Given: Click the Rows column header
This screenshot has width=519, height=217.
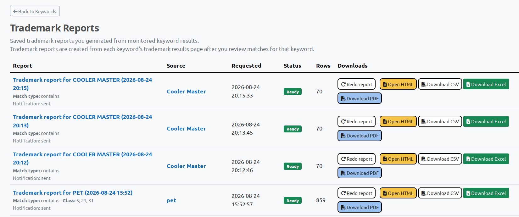Looking at the screenshot, I should pyautogui.click(x=323, y=66).
